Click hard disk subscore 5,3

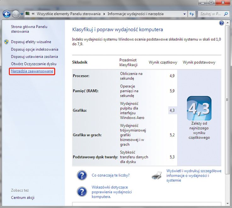click(172, 157)
